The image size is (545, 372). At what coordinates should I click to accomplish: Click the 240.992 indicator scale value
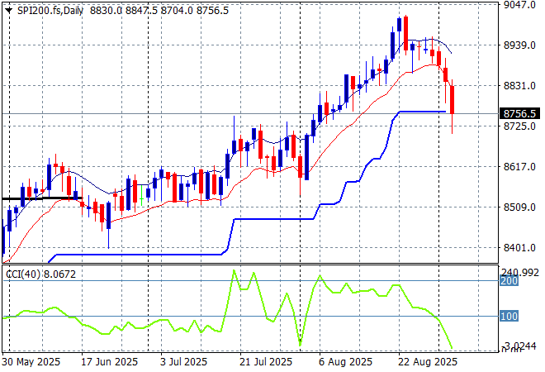(x=519, y=273)
